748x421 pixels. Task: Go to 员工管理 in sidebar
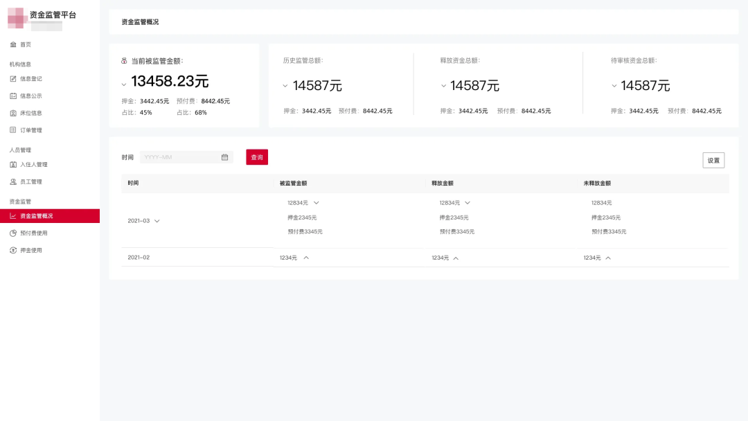pos(30,182)
